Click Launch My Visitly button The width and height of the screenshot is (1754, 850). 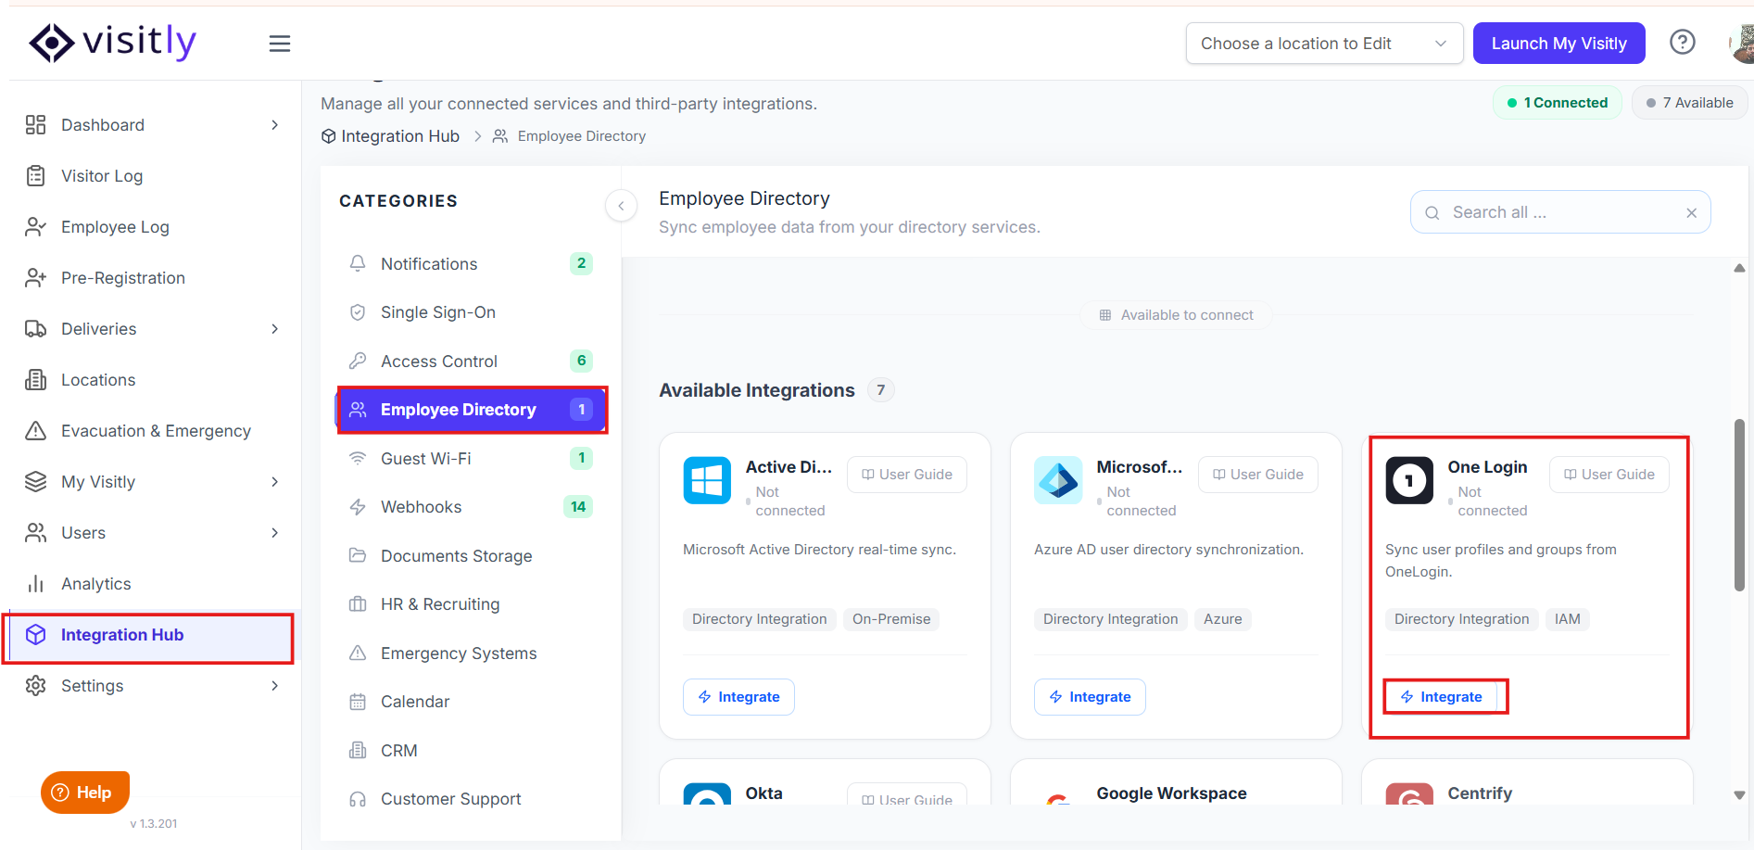tap(1558, 44)
